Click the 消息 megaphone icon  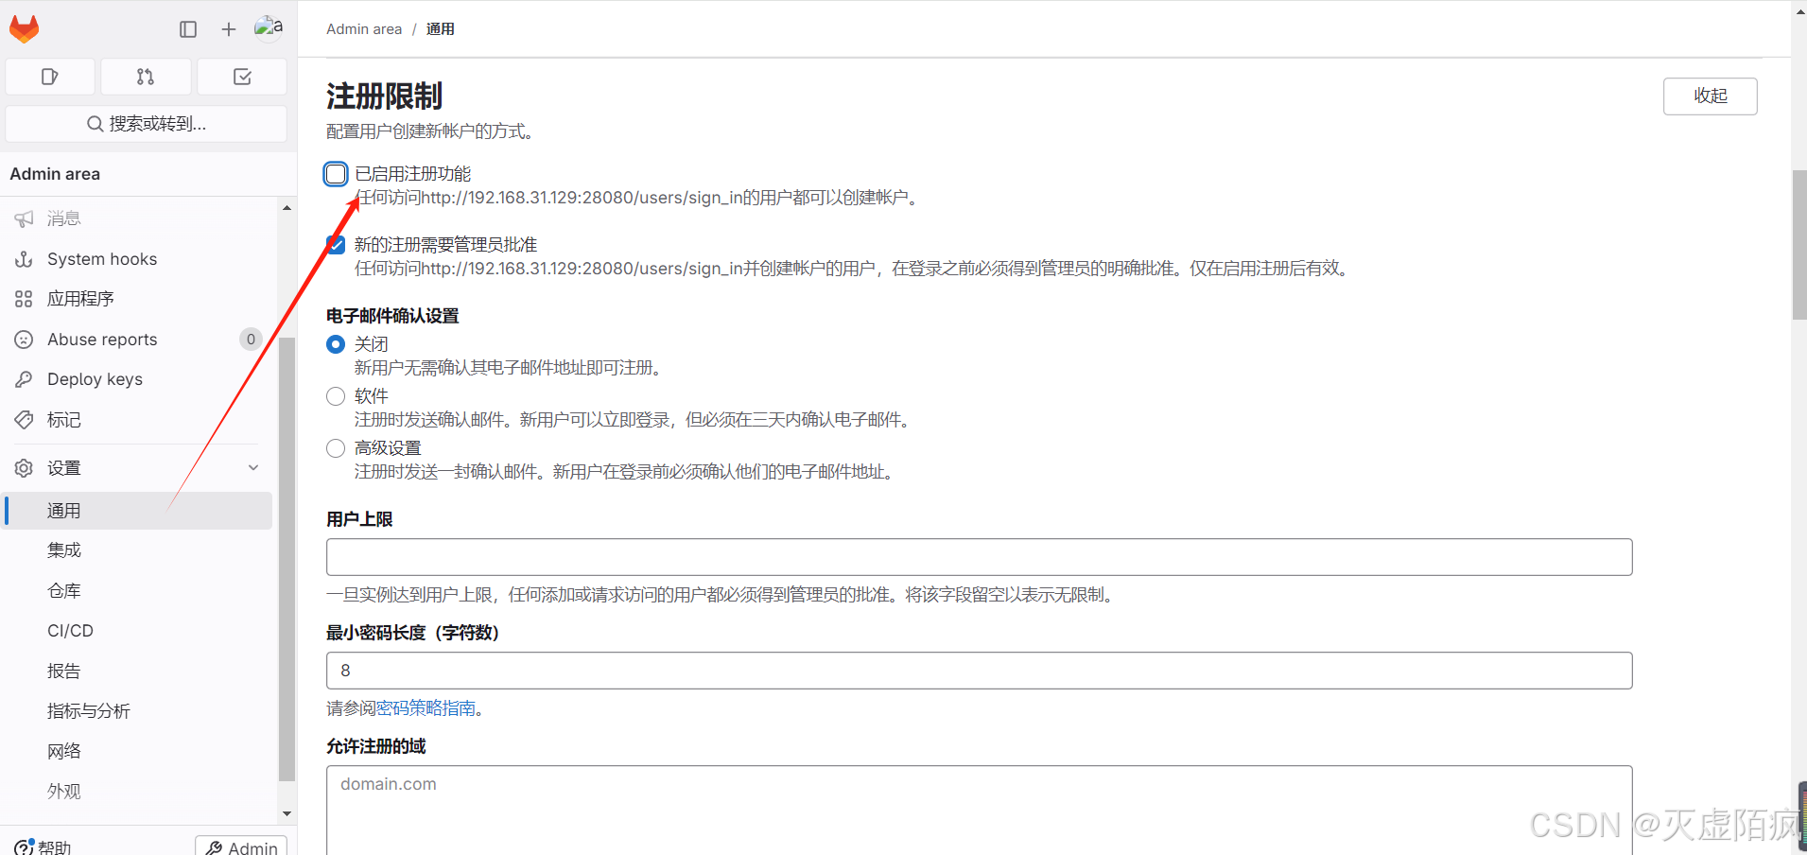(x=25, y=218)
